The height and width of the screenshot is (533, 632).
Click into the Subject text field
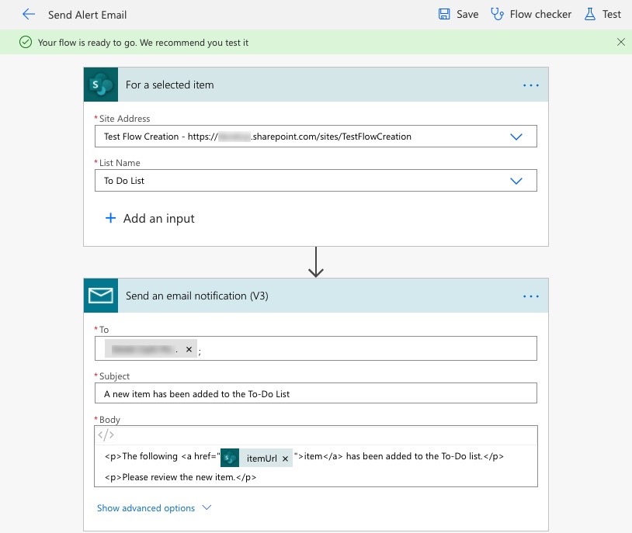point(315,393)
